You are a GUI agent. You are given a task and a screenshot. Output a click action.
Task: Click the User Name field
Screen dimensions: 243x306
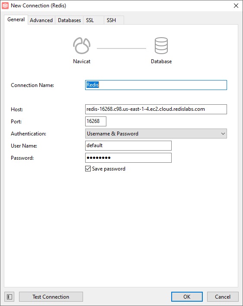[x=128, y=145]
